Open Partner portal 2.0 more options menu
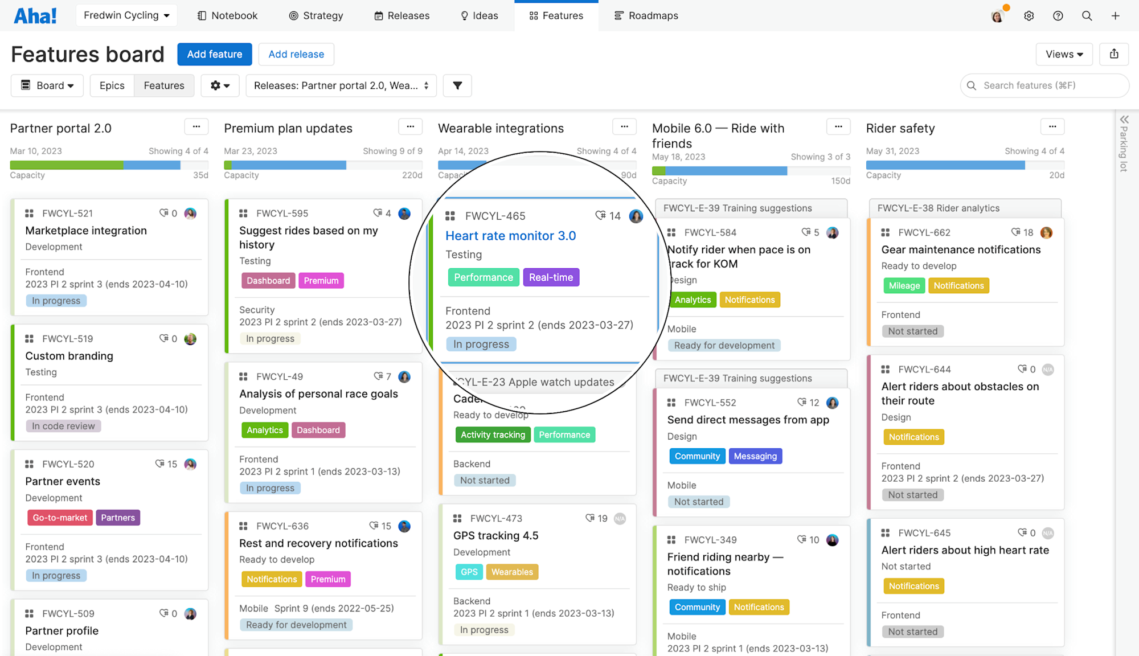 [x=196, y=126]
